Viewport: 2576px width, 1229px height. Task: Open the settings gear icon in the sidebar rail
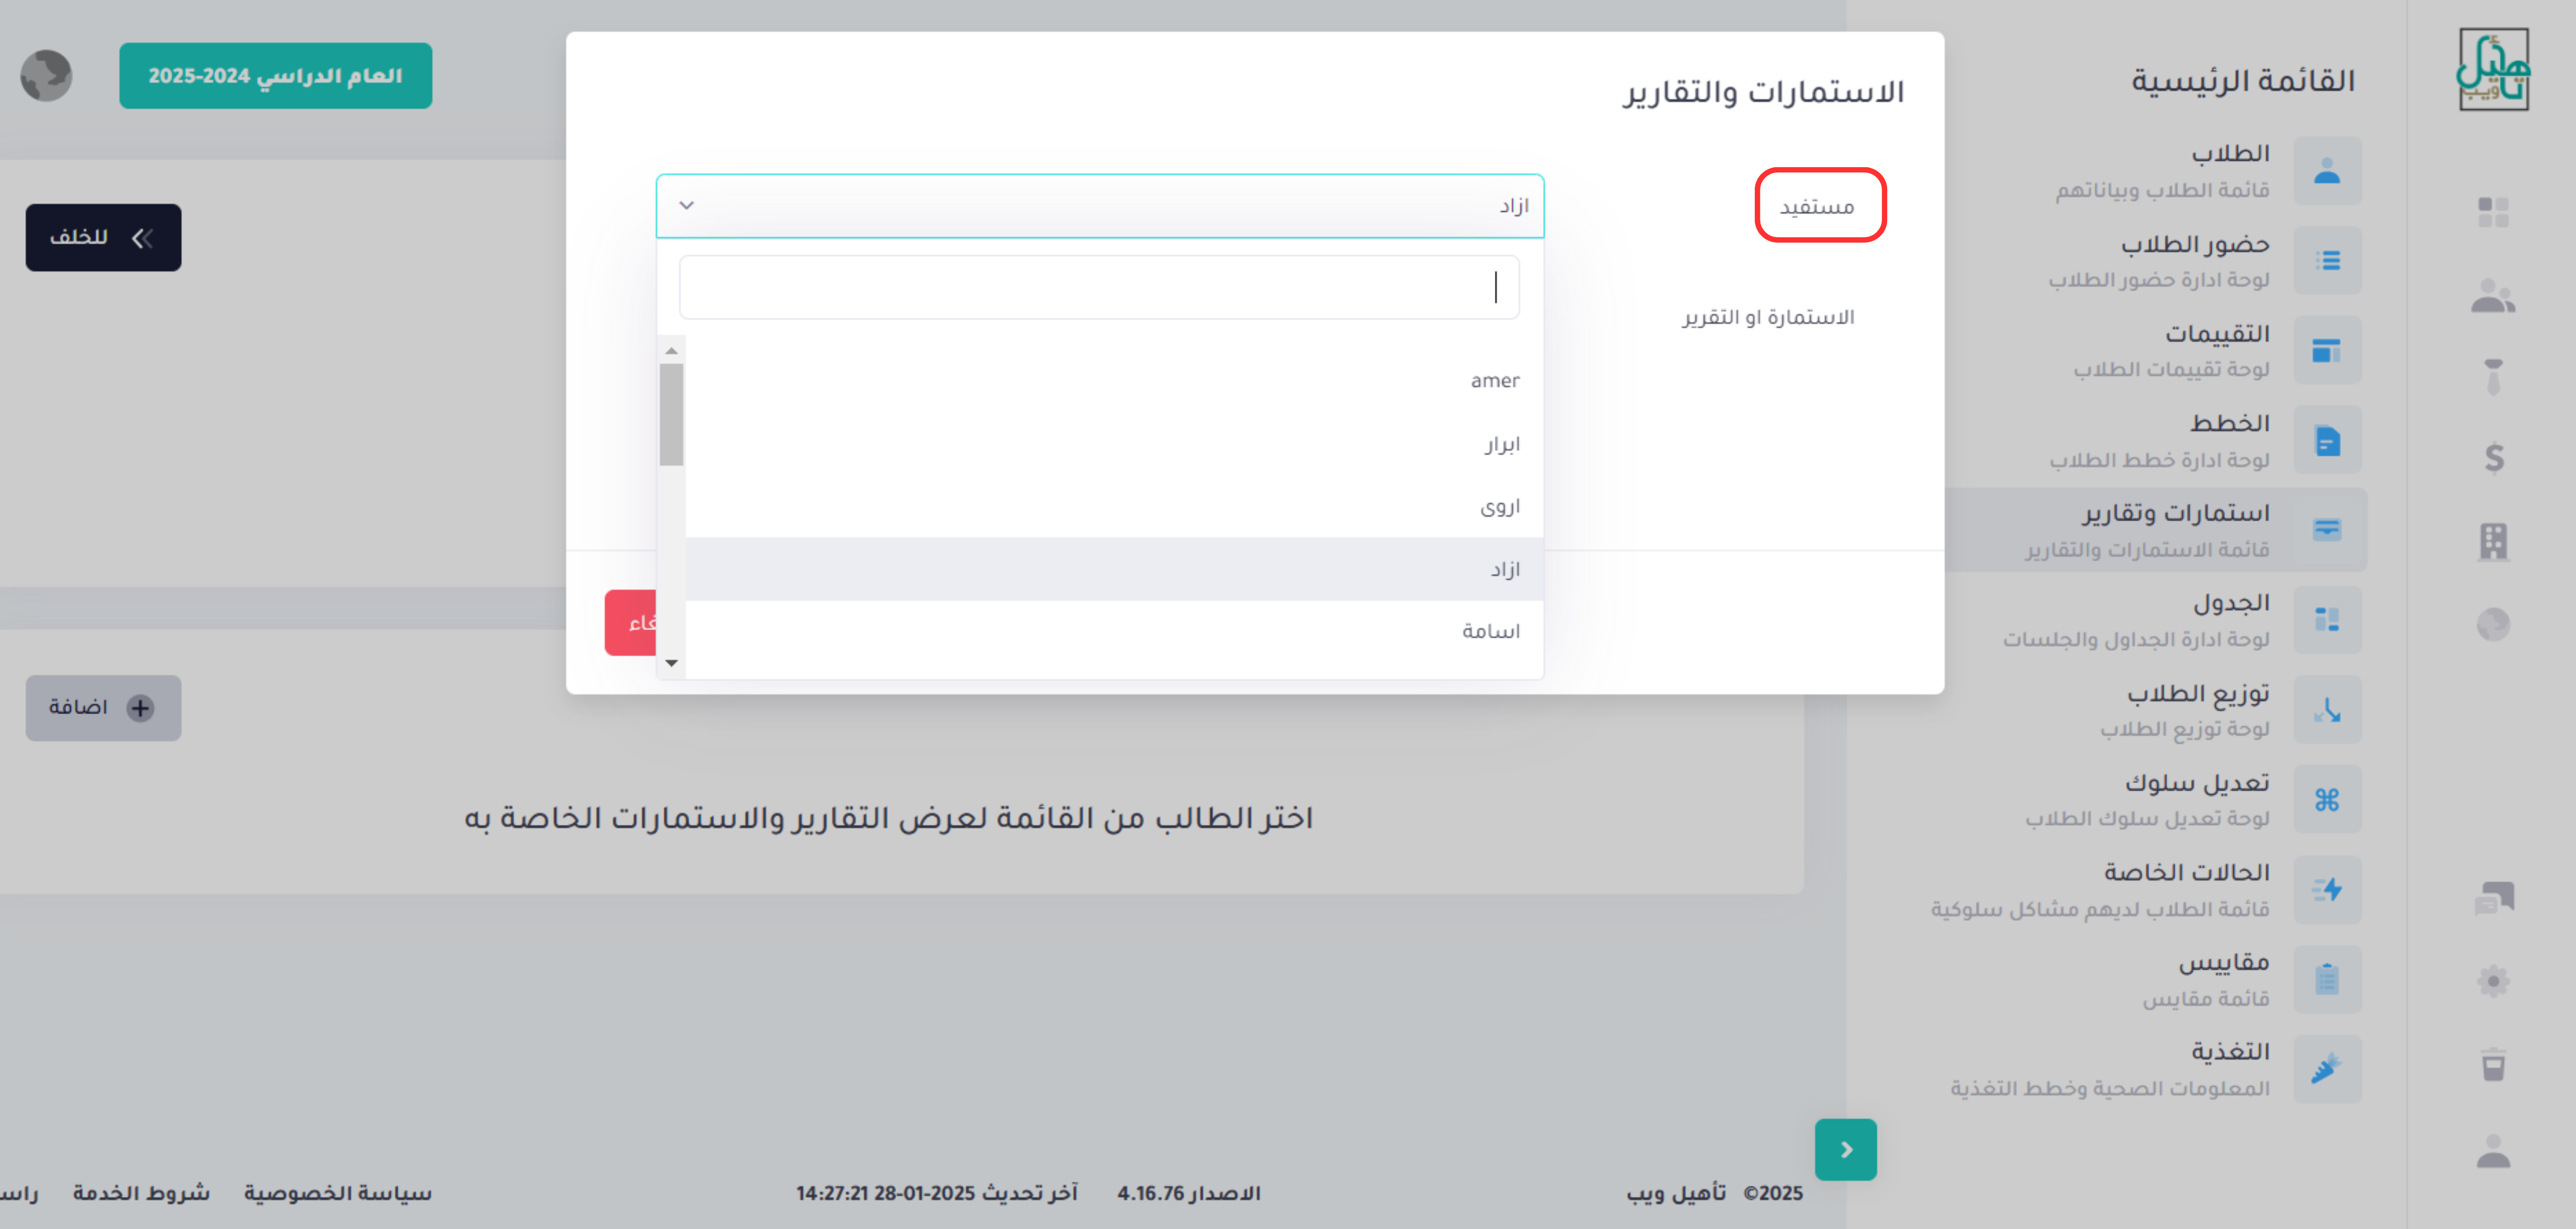coord(2493,981)
